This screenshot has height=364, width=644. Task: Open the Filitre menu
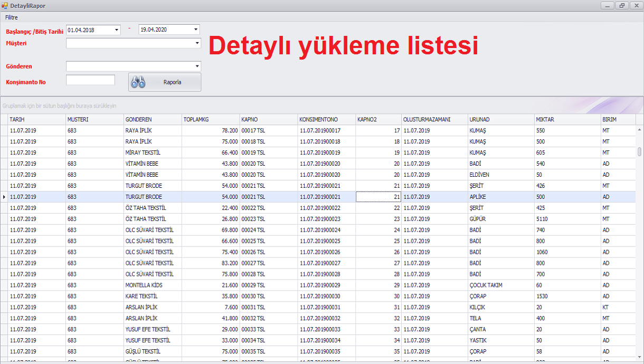tap(12, 17)
